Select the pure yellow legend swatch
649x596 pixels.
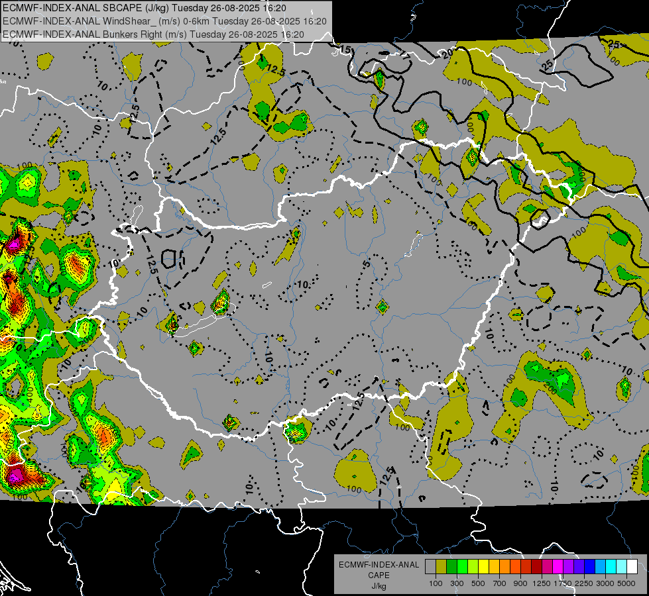pyautogui.click(x=483, y=566)
